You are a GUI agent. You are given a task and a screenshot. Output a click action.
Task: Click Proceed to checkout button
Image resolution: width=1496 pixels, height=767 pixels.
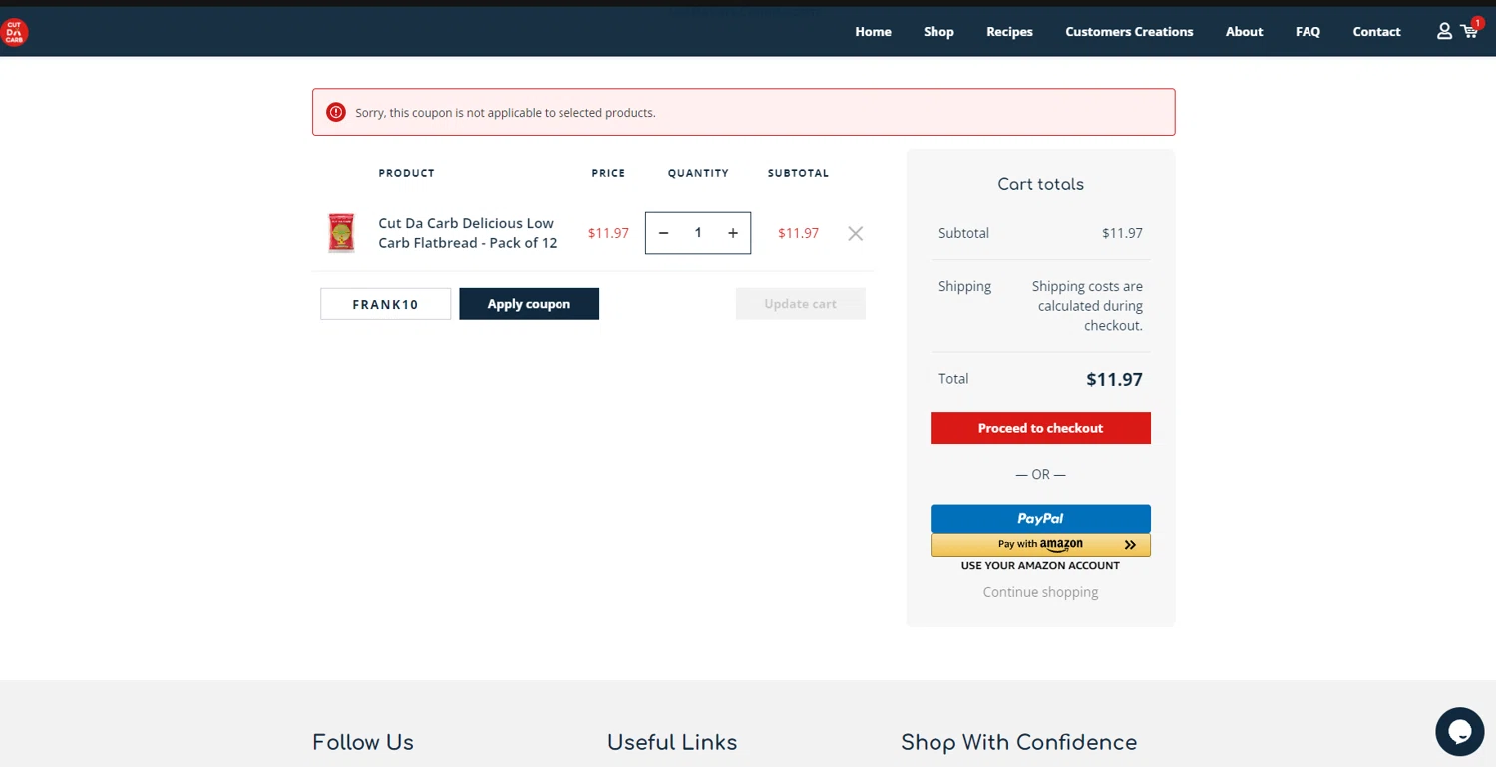pyautogui.click(x=1040, y=428)
